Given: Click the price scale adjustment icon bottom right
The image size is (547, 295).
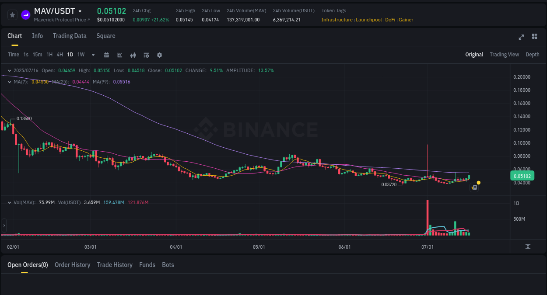Looking at the screenshot, I should [528, 246].
